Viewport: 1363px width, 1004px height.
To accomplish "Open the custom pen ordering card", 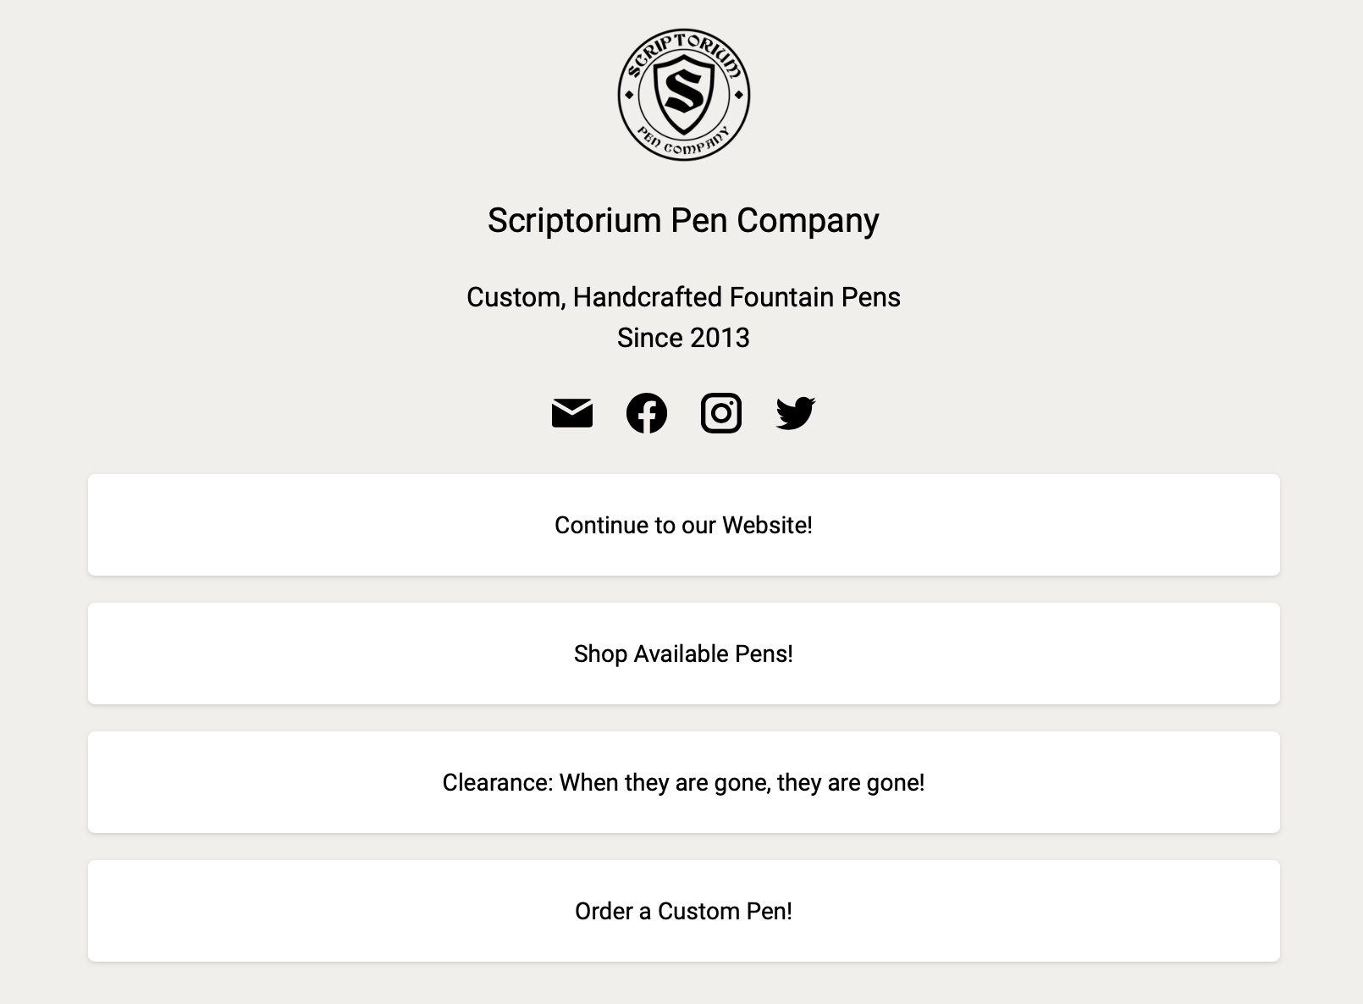I will point(682,911).
